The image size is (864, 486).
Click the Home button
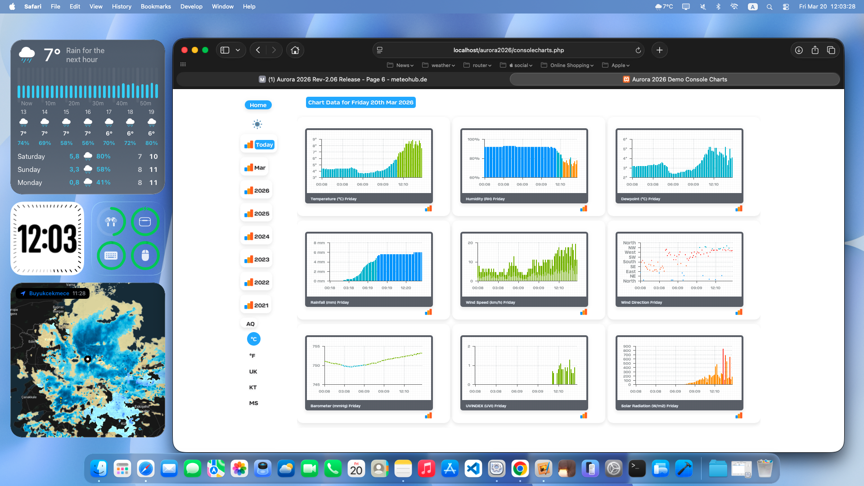pyautogui.click(x=258, y=105)
